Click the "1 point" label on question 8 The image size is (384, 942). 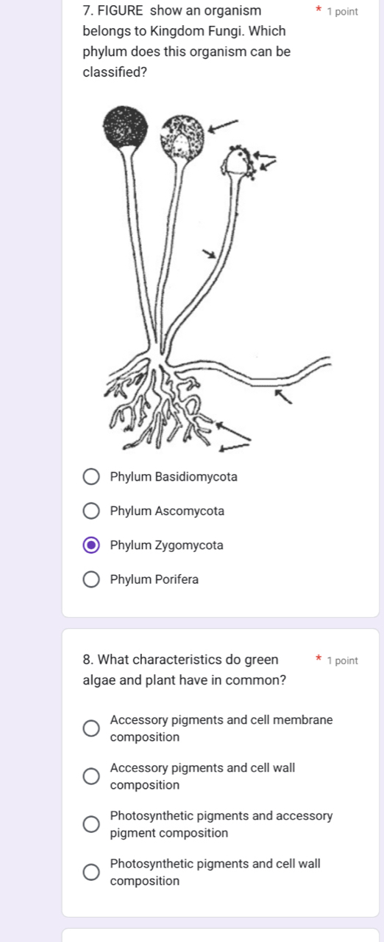342,660
